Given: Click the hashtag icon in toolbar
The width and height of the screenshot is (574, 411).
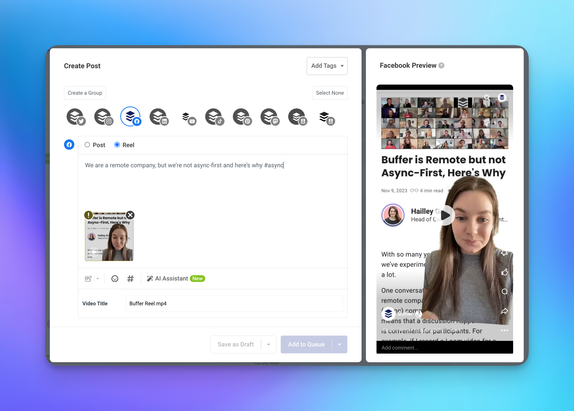Looking at the screenshot, I should [130, 278].
